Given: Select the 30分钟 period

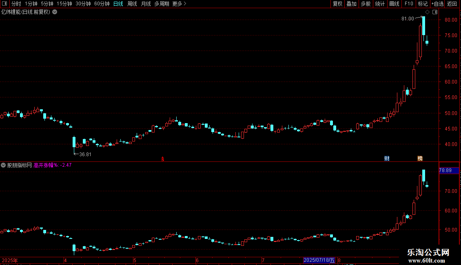Looking at the screenshot, I should pos(83,4).
